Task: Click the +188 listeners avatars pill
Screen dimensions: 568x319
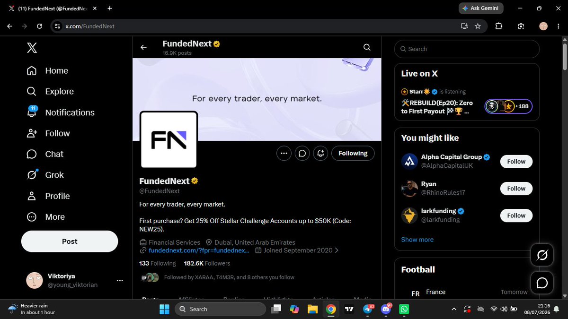Action: click(x=508, y=106)
